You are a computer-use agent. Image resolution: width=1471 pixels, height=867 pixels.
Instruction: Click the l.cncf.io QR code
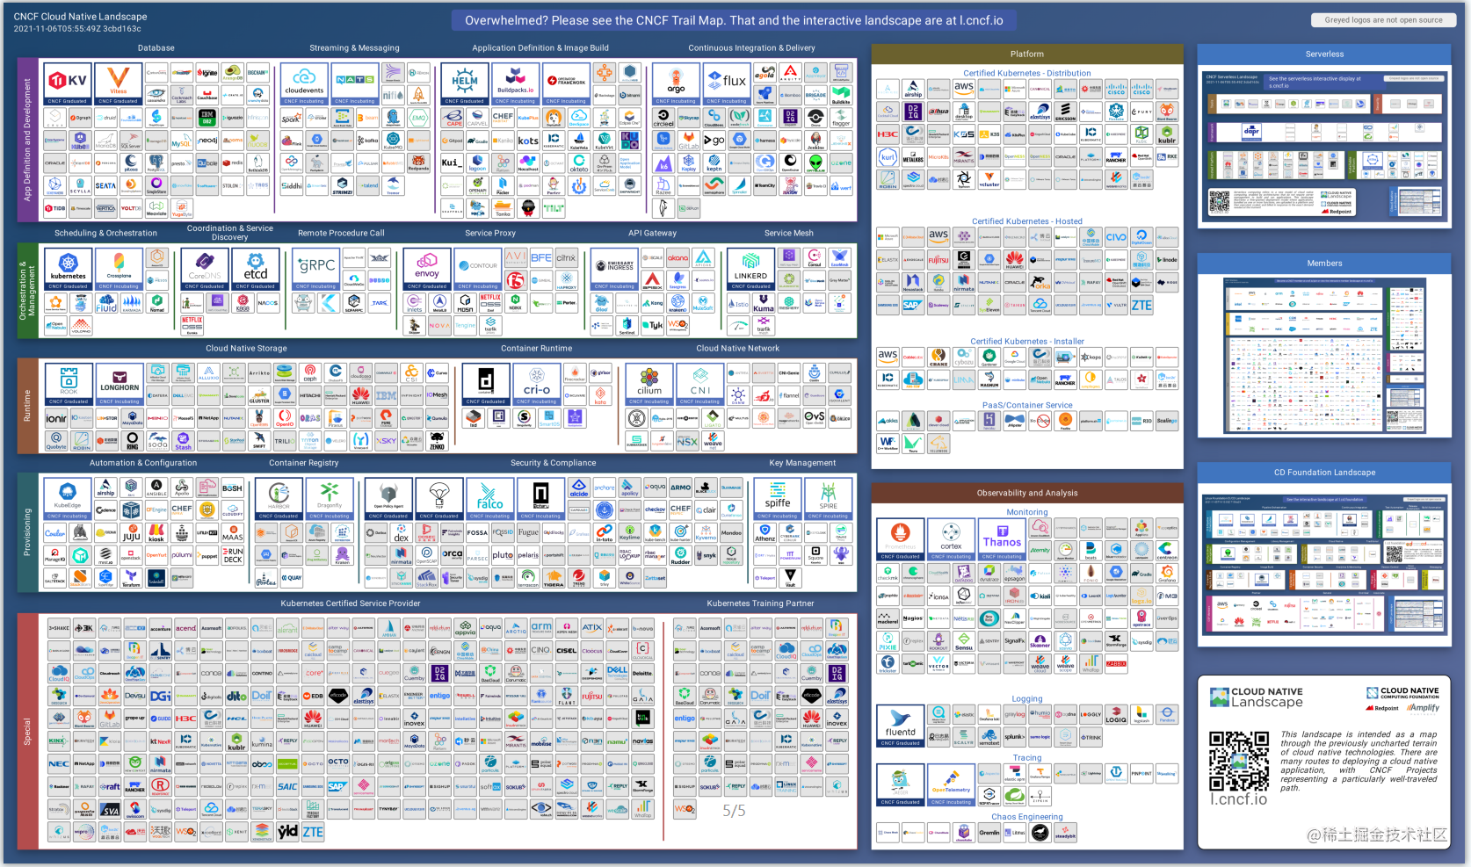pos(1239,762)
